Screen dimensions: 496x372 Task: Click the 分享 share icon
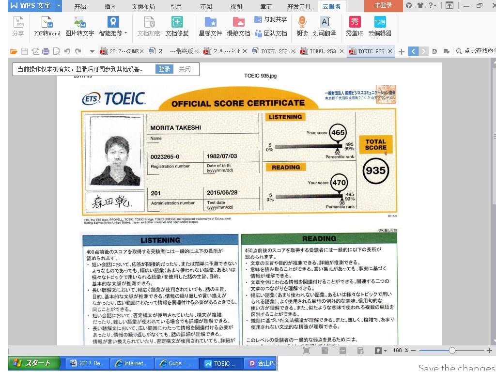click(18, 26)
